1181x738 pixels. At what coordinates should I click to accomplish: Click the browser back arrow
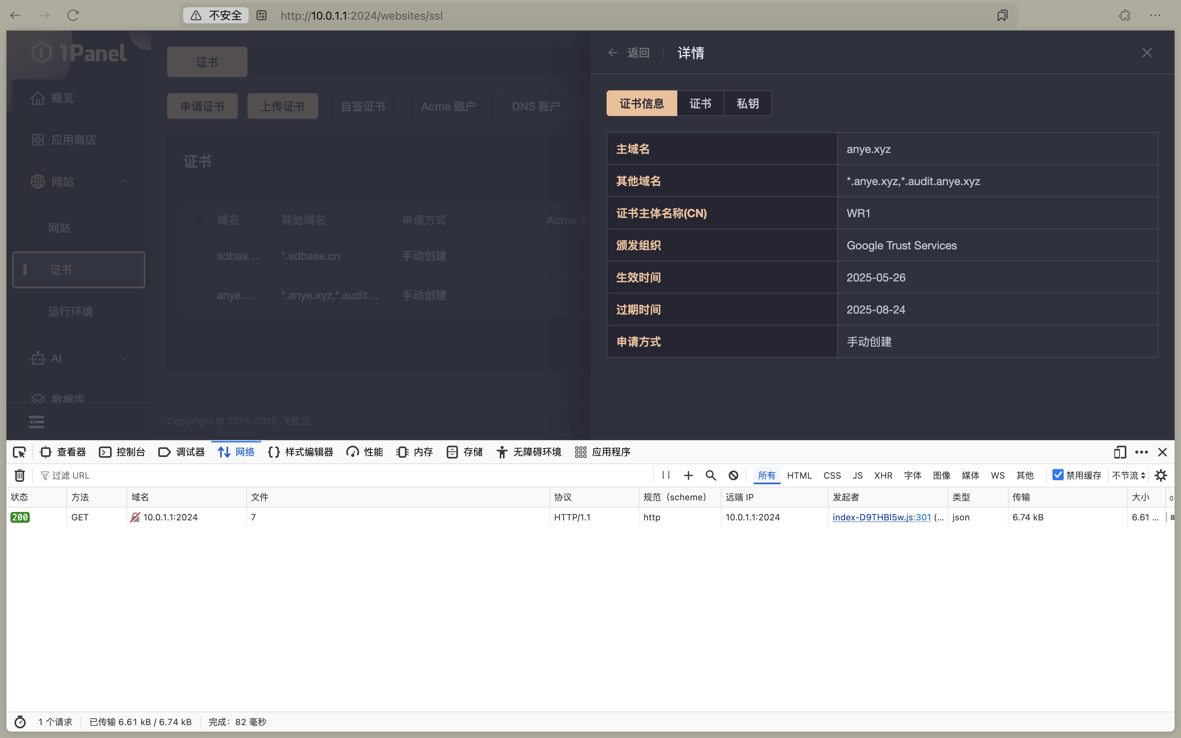click(15, 15)
